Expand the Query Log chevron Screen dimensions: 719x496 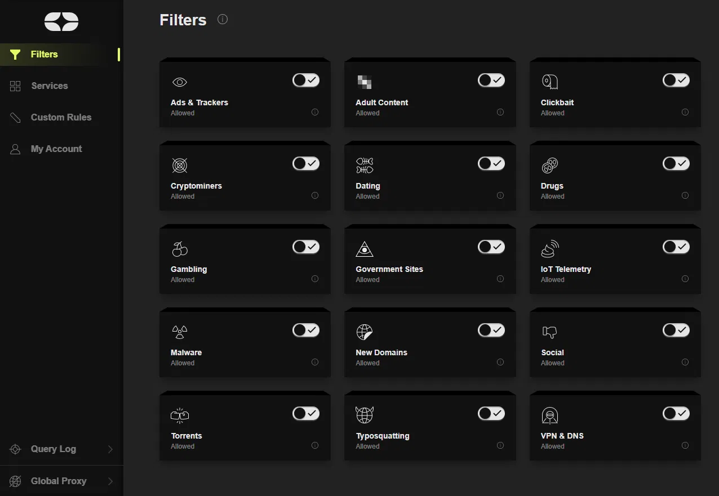[110, 449]
